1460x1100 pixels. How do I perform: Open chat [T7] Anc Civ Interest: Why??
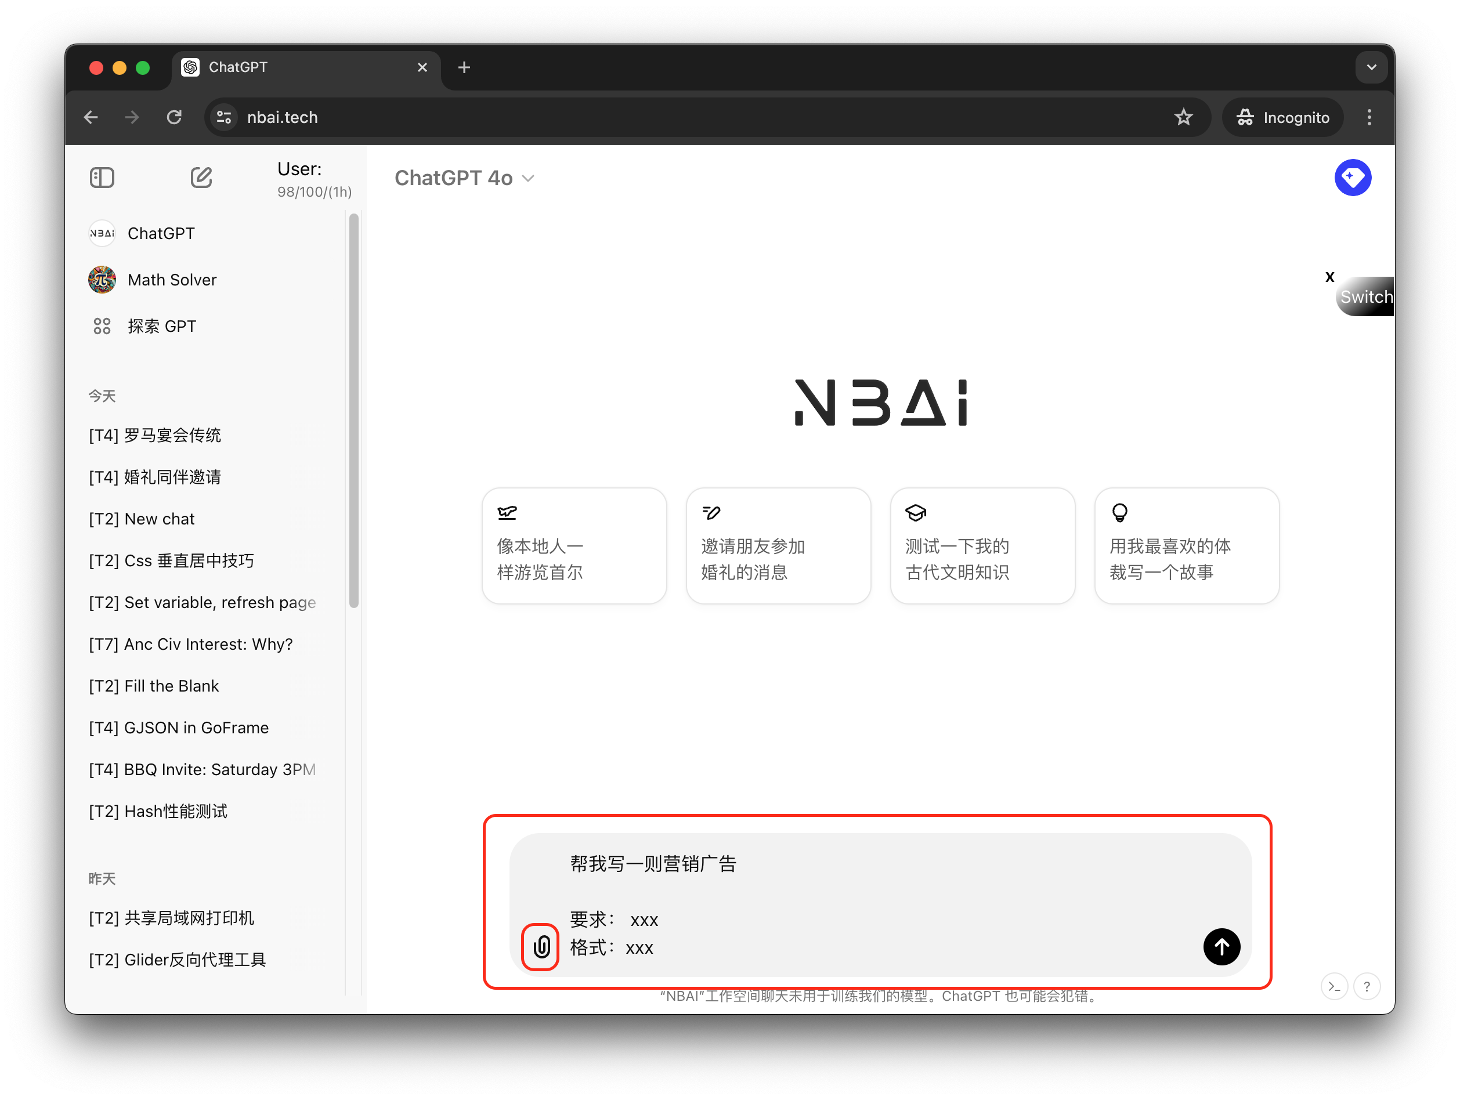[190, 645]
